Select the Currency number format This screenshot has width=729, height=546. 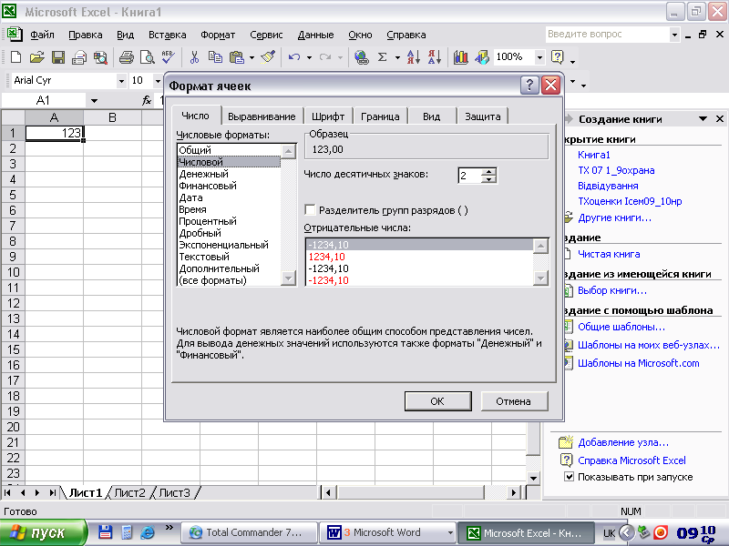pos(230,174)
